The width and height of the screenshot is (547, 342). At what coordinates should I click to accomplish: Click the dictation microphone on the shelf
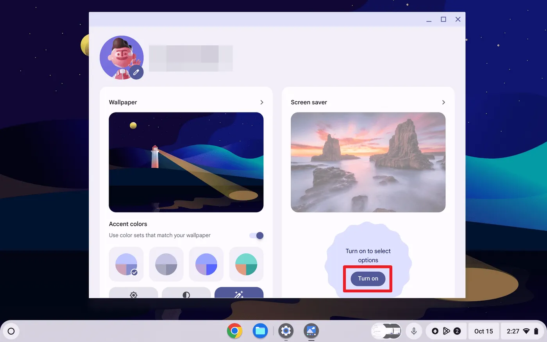pyautogui.click(x=414, y=331)
